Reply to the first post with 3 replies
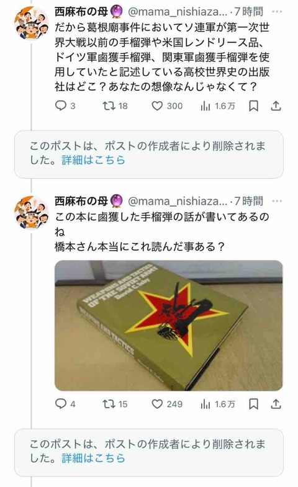 [65, 106]
